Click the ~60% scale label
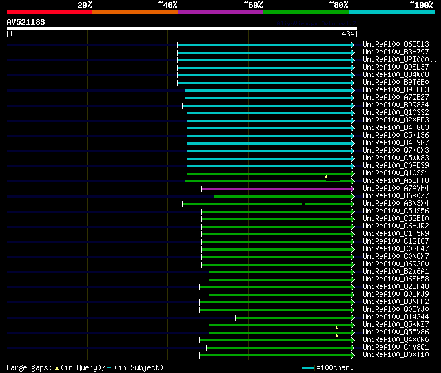Image resolution: width=441 pixels, height=373 pixels. point(253,5)
